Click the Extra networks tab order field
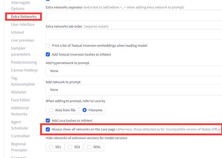 pos(134,34)
